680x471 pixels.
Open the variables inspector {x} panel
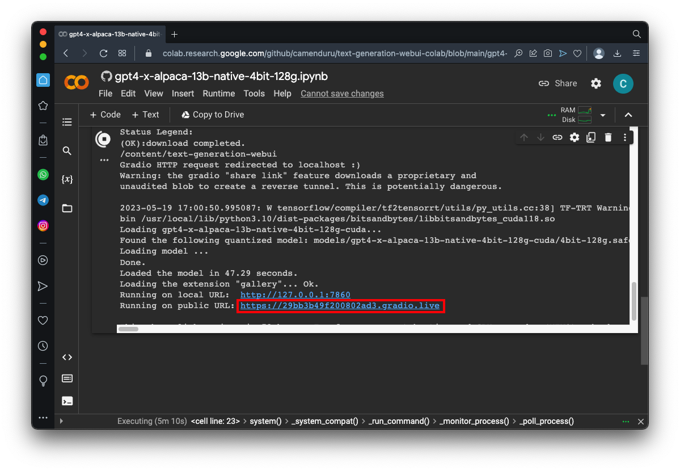click(x=67, y=179)
